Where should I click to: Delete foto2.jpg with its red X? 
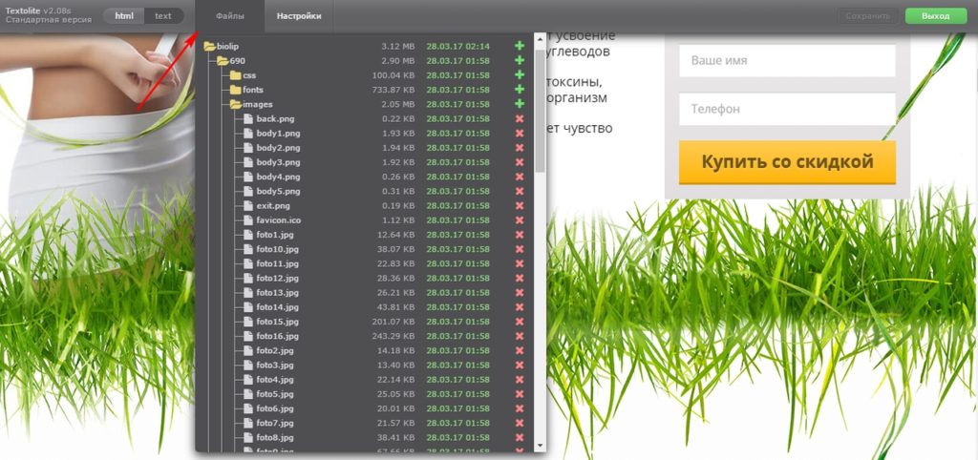tap(519, 350)
